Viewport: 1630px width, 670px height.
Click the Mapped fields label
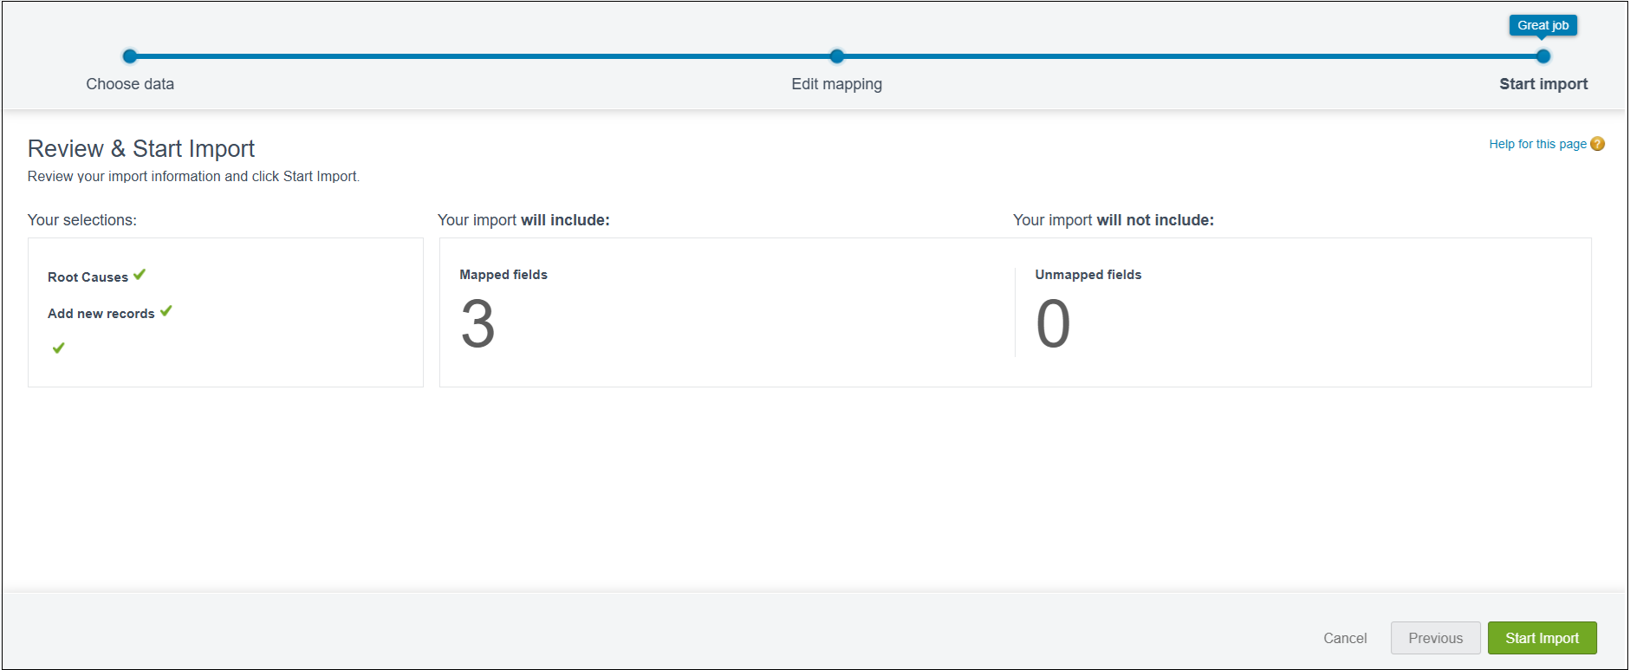[x=503, y=275]
